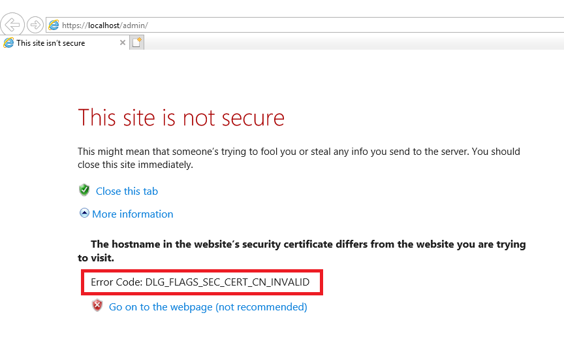The height and width of the screenshot is (347, 564).
Task: Click the 'More information' link text
Action: coord(133,214)
